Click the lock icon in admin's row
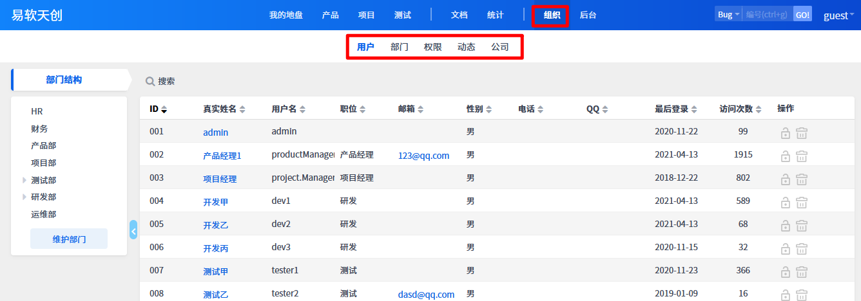Image resolution: width=861 pixels, height=301 pixels. pos(785,133)
